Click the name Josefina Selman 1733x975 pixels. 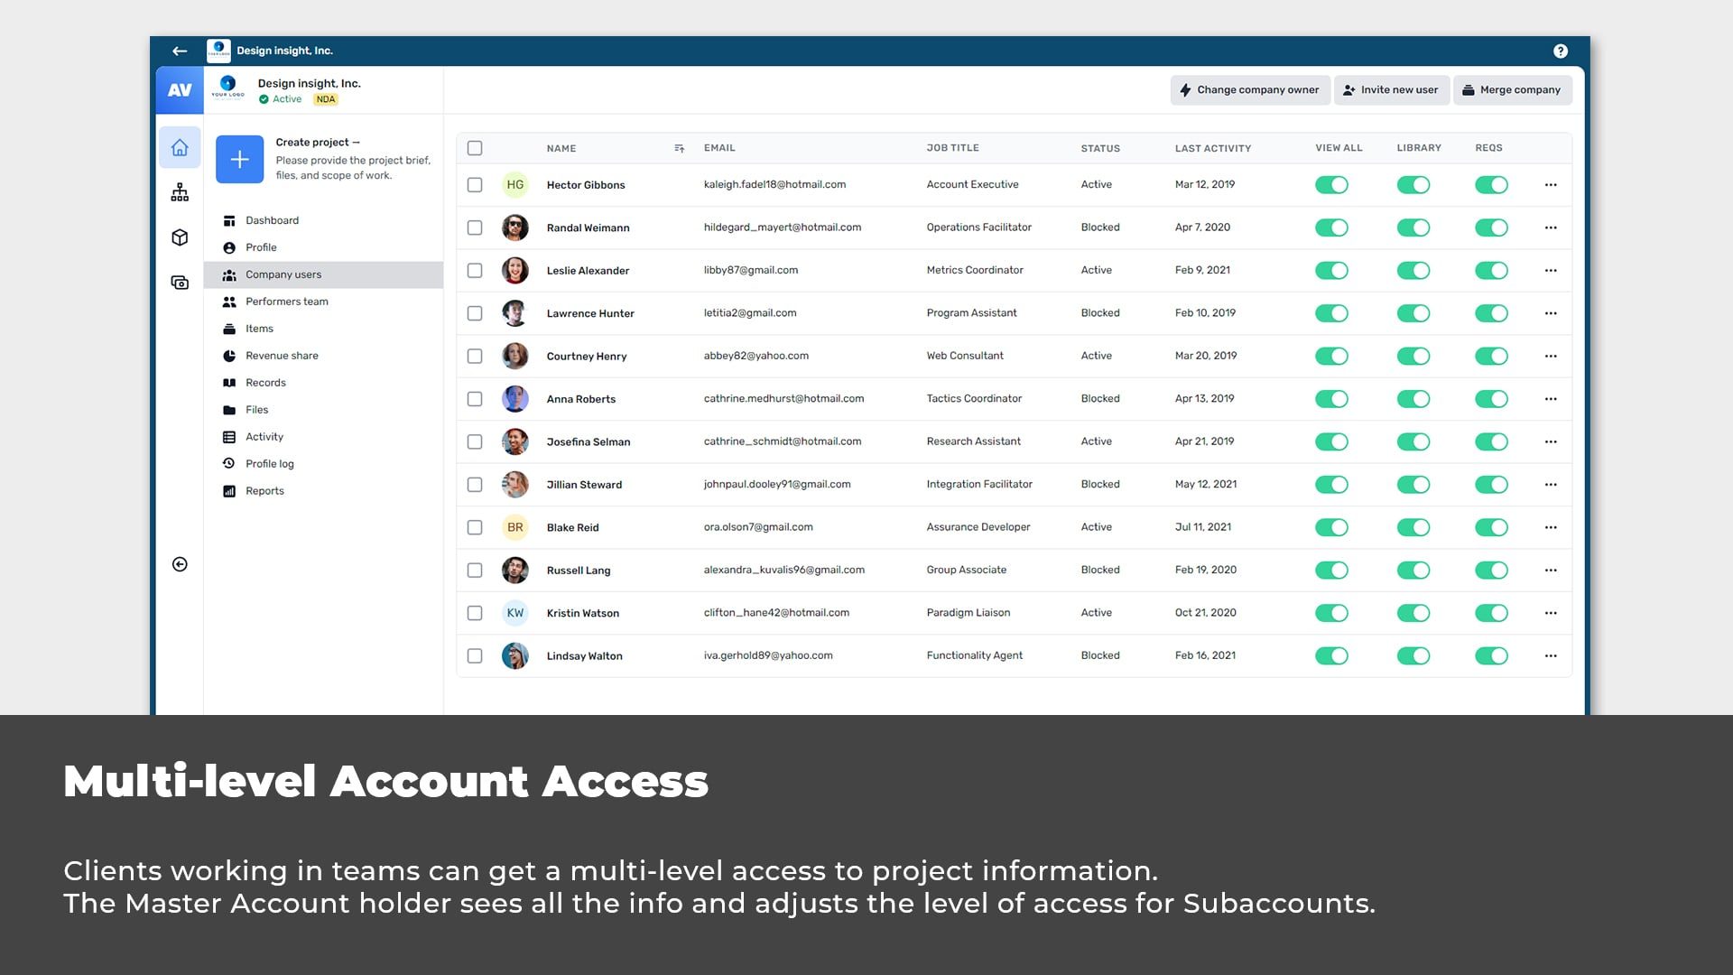pyautogui.click(x=588, y=441)
